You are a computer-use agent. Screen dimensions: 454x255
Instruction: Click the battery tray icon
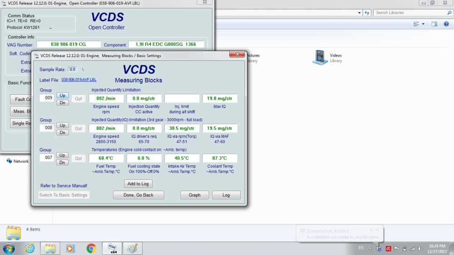coord(405,248)
